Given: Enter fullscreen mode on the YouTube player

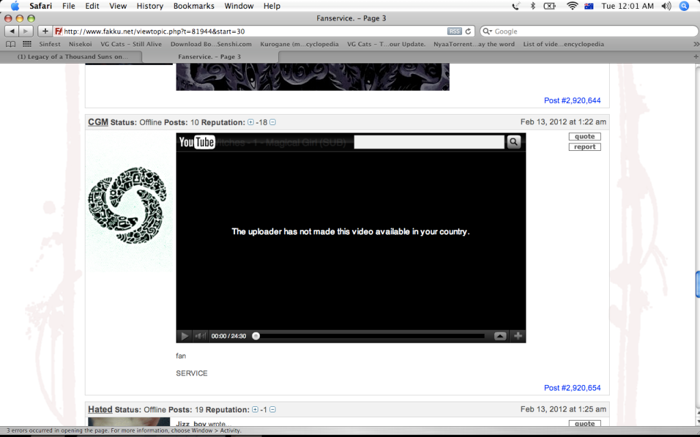Looking at the screenshot, I should click(517, 336).
